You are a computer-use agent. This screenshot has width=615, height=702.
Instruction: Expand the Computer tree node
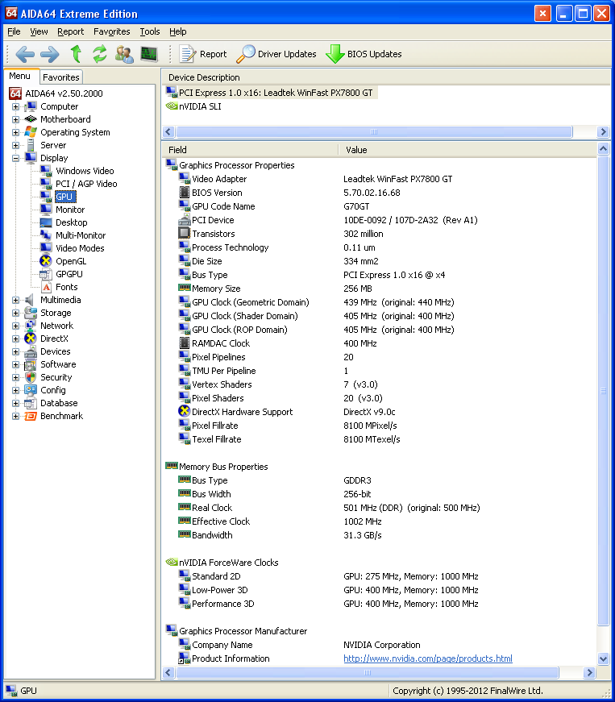coord(15,106)
